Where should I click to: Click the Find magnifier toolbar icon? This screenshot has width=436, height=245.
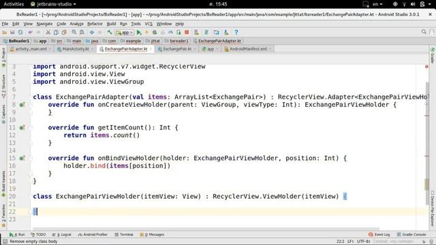[74, 32]
